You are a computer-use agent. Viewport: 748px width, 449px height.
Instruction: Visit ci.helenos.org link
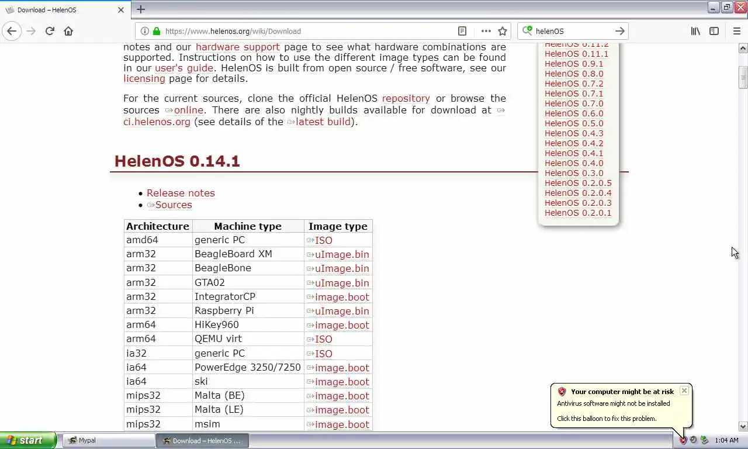tap(157, 122)
